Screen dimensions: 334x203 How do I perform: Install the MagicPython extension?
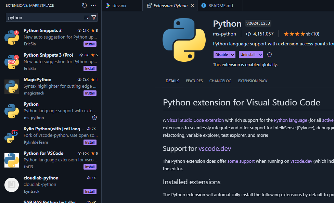90,93
